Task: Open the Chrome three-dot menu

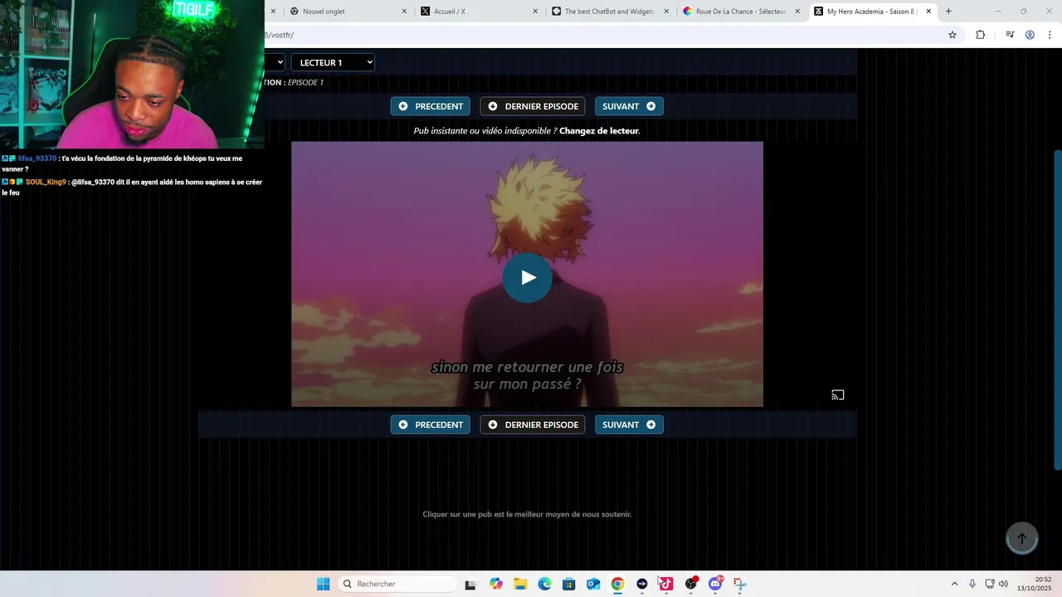Action: tap(1050, 35)
